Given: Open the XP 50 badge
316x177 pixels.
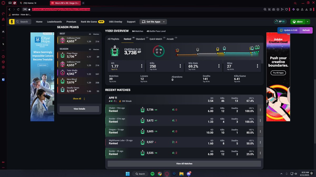Looking at the screenshot, I should pyautogui.click(x=280, y=22).
